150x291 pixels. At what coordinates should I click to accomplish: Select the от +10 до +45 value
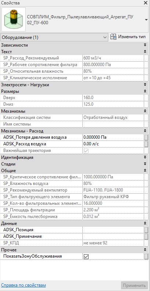(x=97, y=78)
